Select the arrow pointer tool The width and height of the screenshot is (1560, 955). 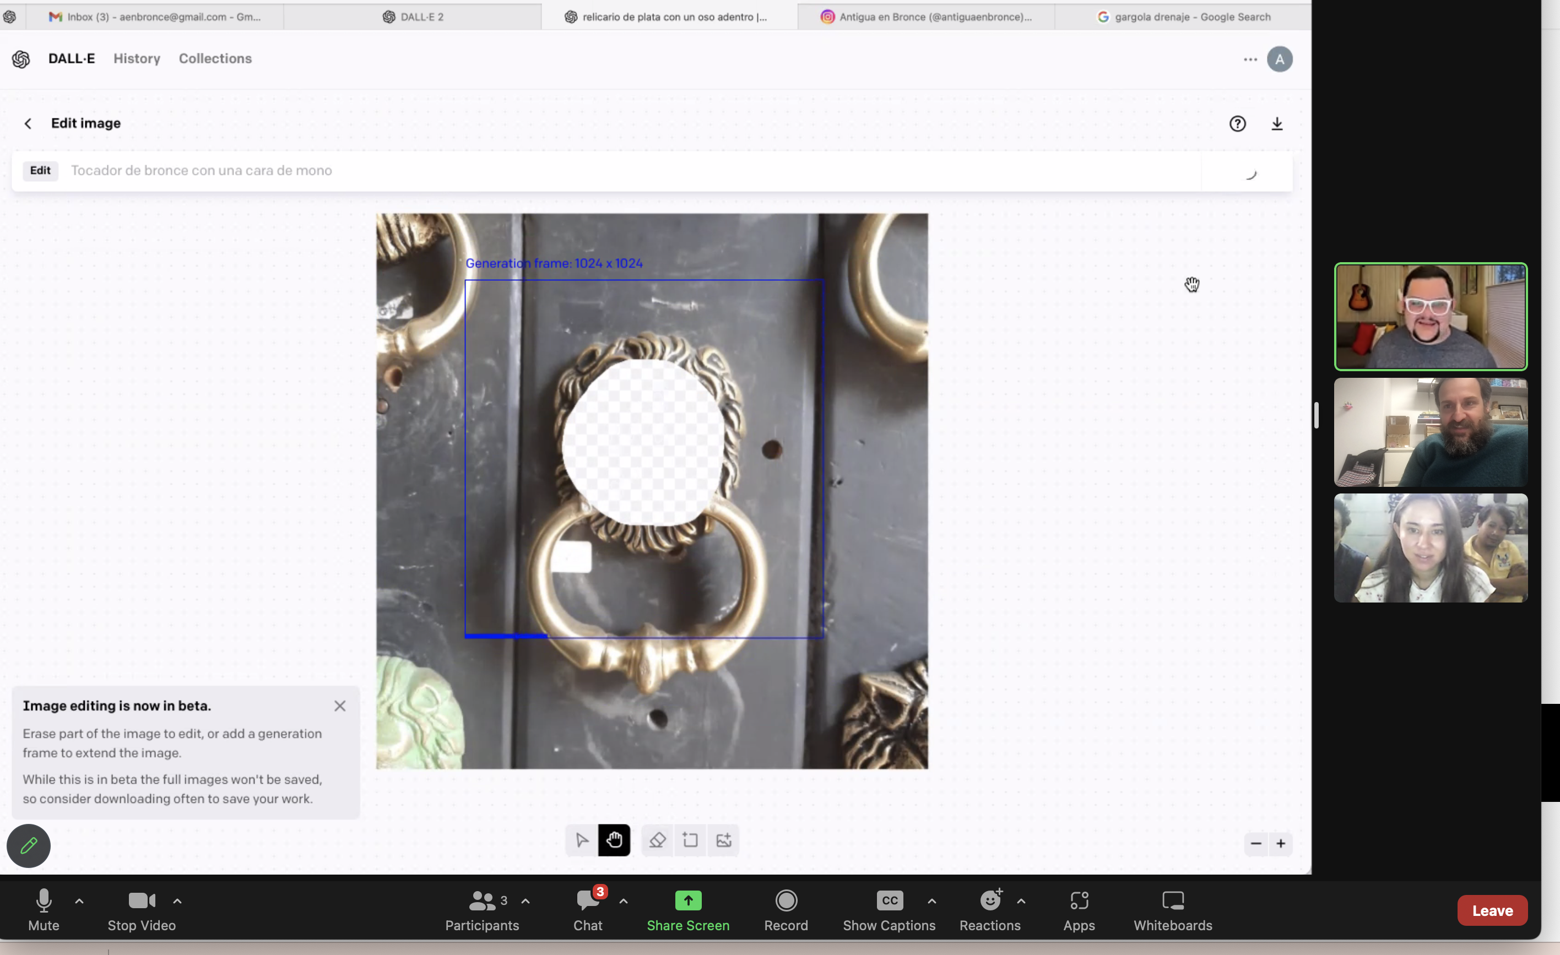[582, 840]
